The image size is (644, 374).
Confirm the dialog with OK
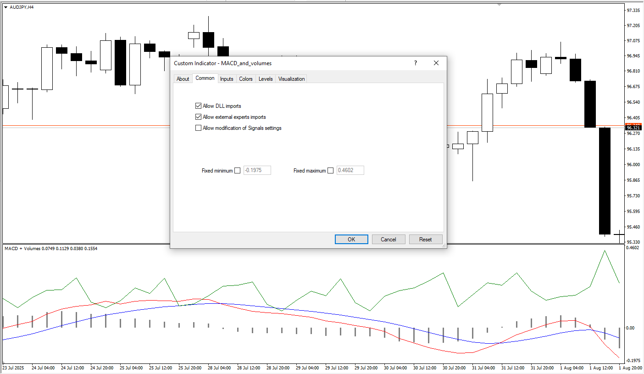tap(351, 239)
